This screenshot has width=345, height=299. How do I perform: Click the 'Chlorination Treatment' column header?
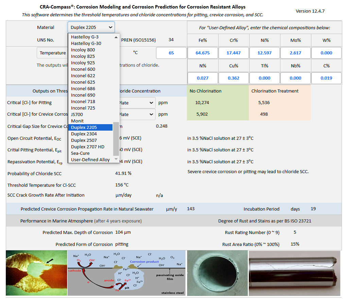click(x=275, y=91)
